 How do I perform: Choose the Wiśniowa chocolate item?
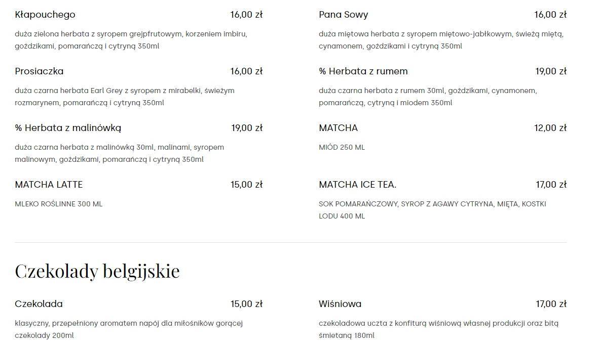pos(340,304)
